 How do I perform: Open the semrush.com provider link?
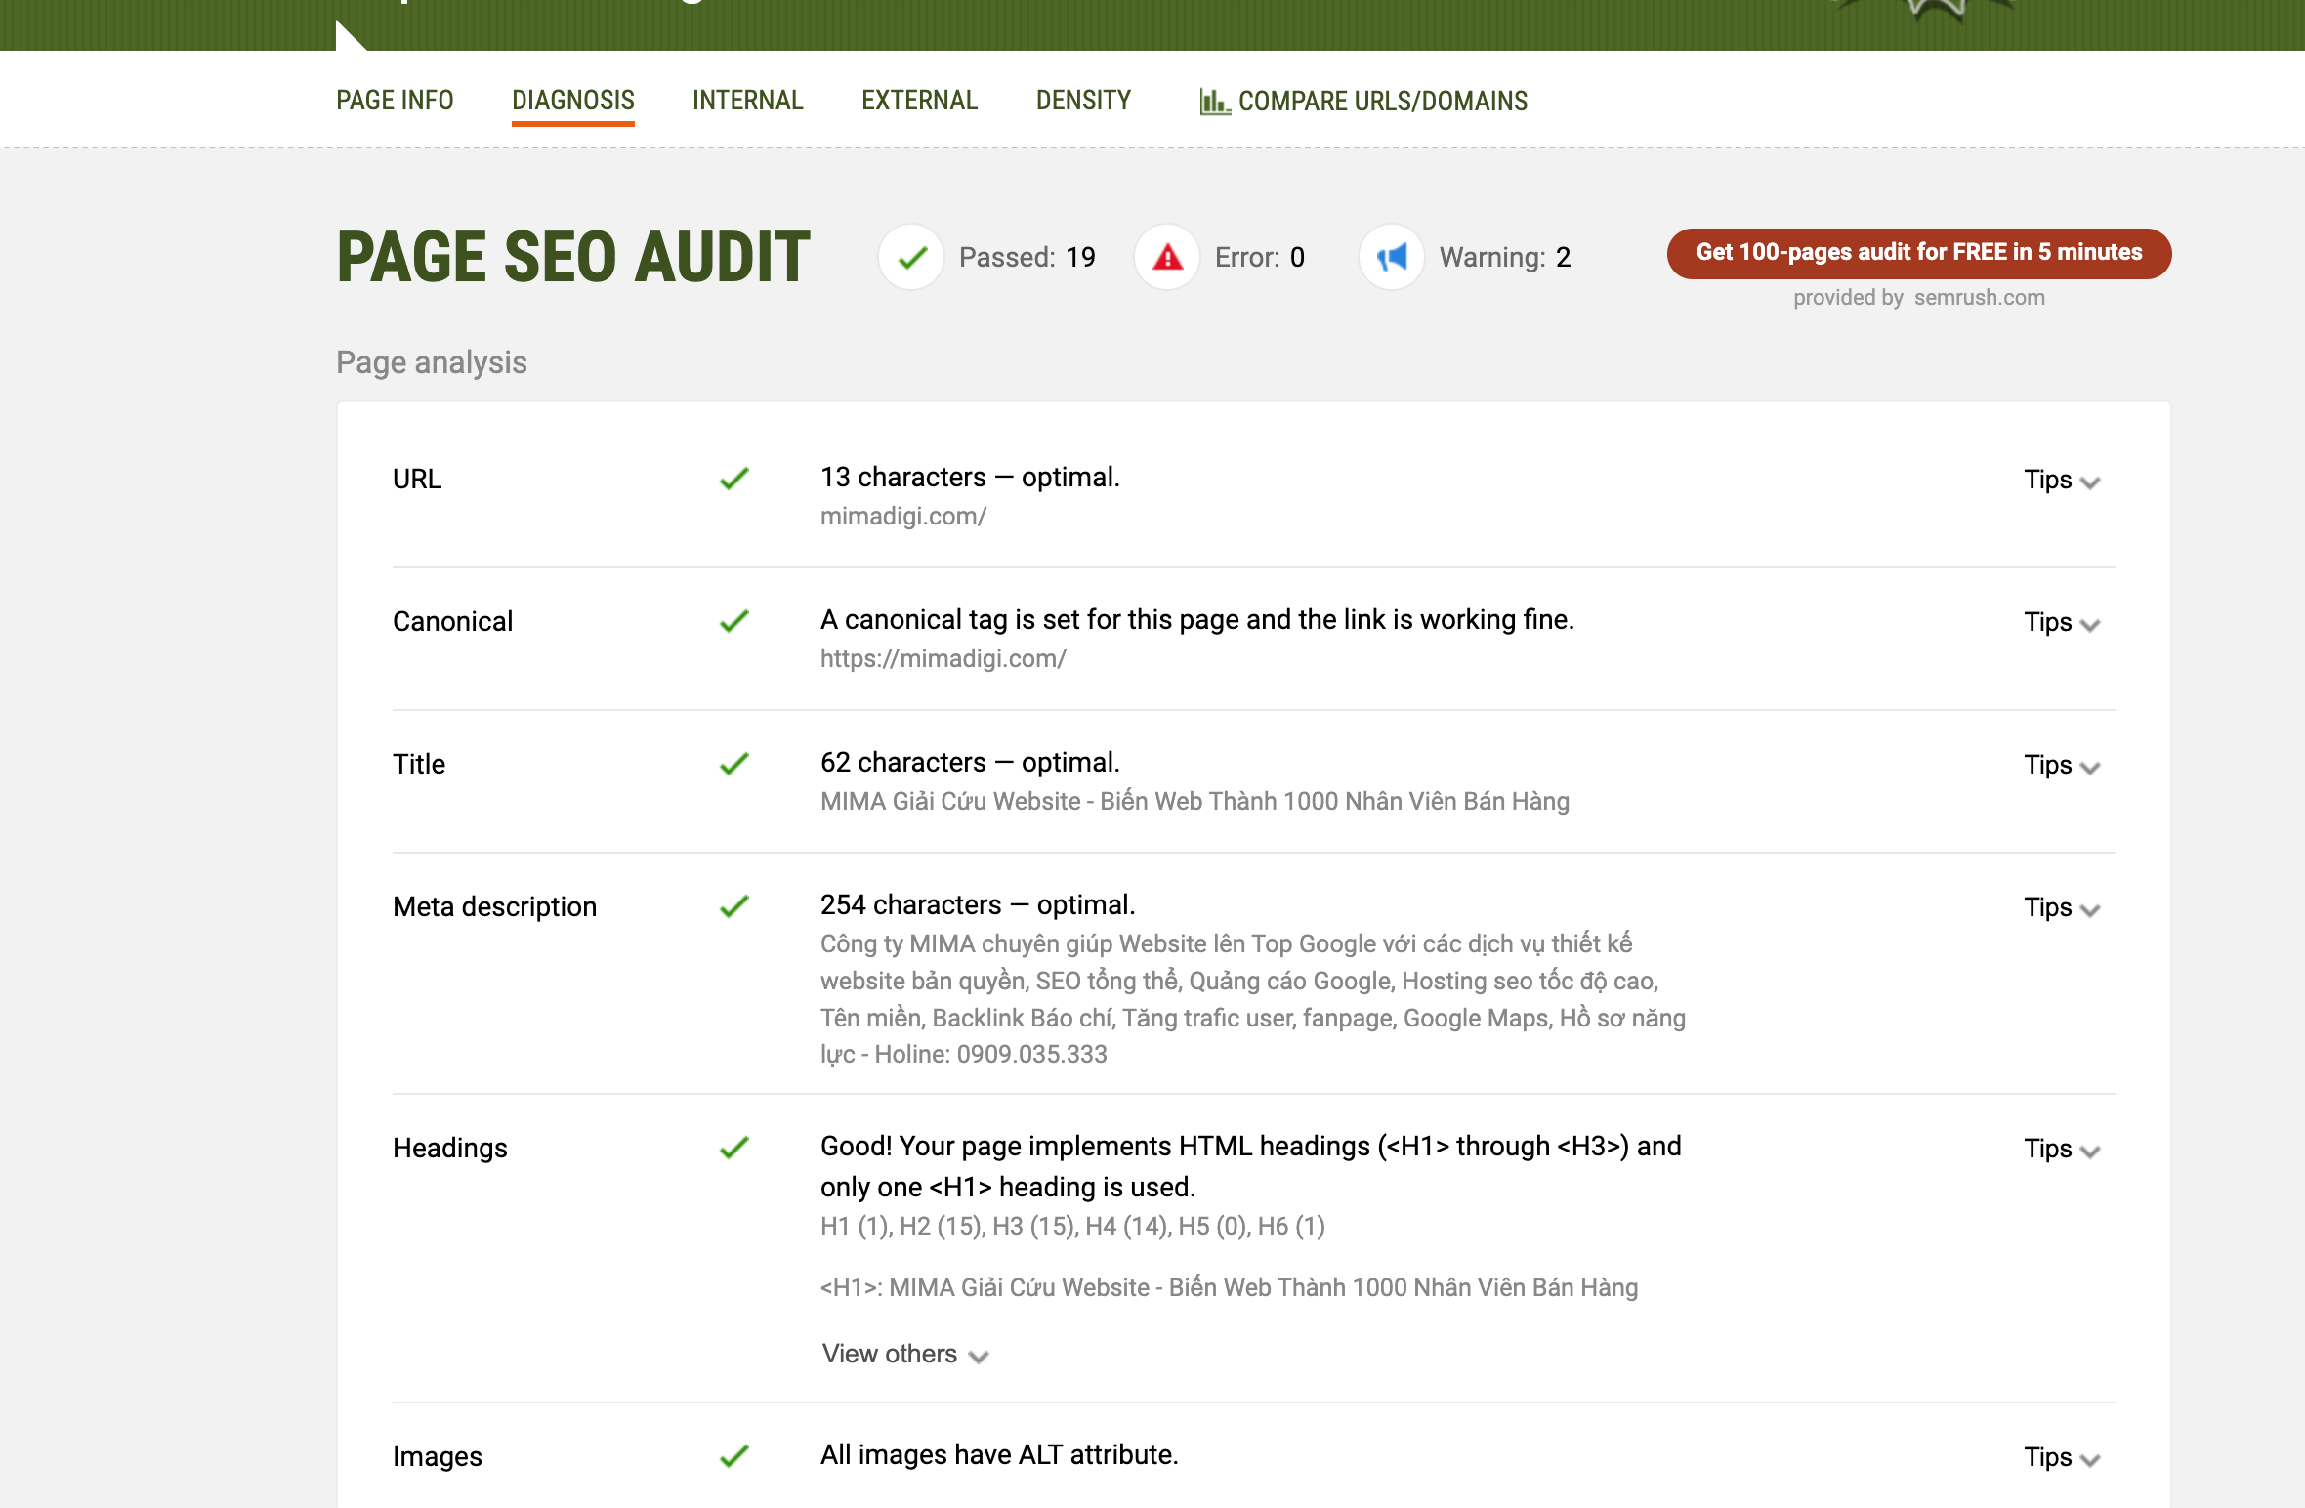click(1979, 298)
